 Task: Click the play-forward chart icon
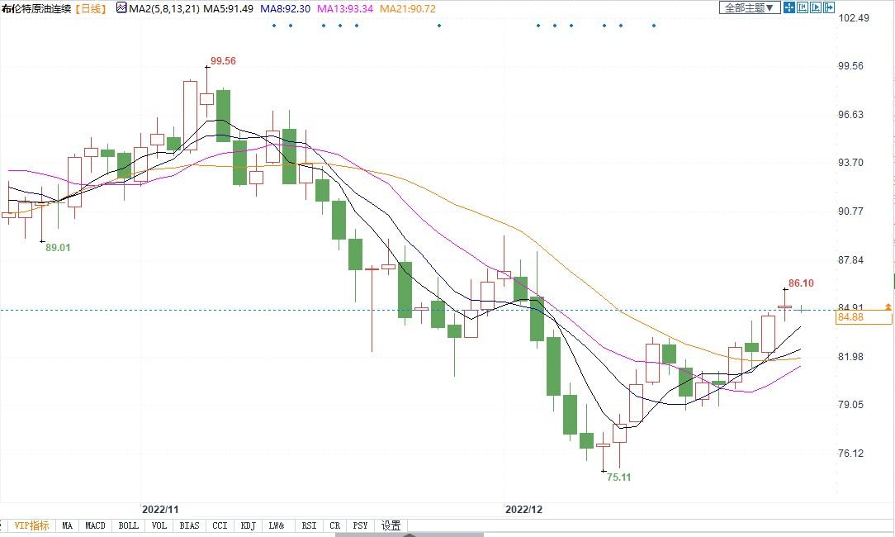click(816, 7)
